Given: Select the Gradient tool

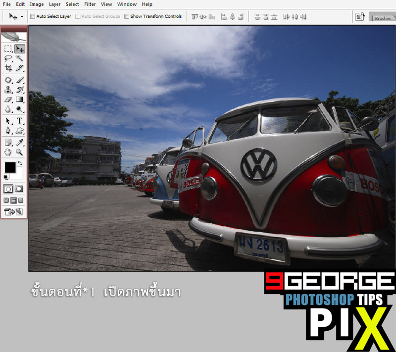Looking at the screenshot, I should pyautogui.click(x=19, y=99).
